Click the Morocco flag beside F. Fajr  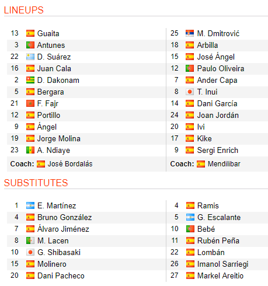pos(30,103)
